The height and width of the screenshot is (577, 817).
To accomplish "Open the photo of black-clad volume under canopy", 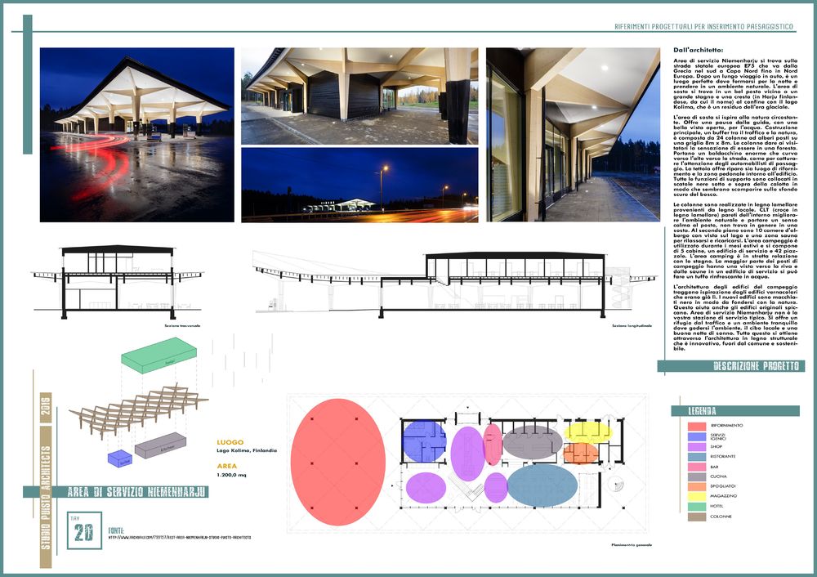I will click(x=359, y=96).
